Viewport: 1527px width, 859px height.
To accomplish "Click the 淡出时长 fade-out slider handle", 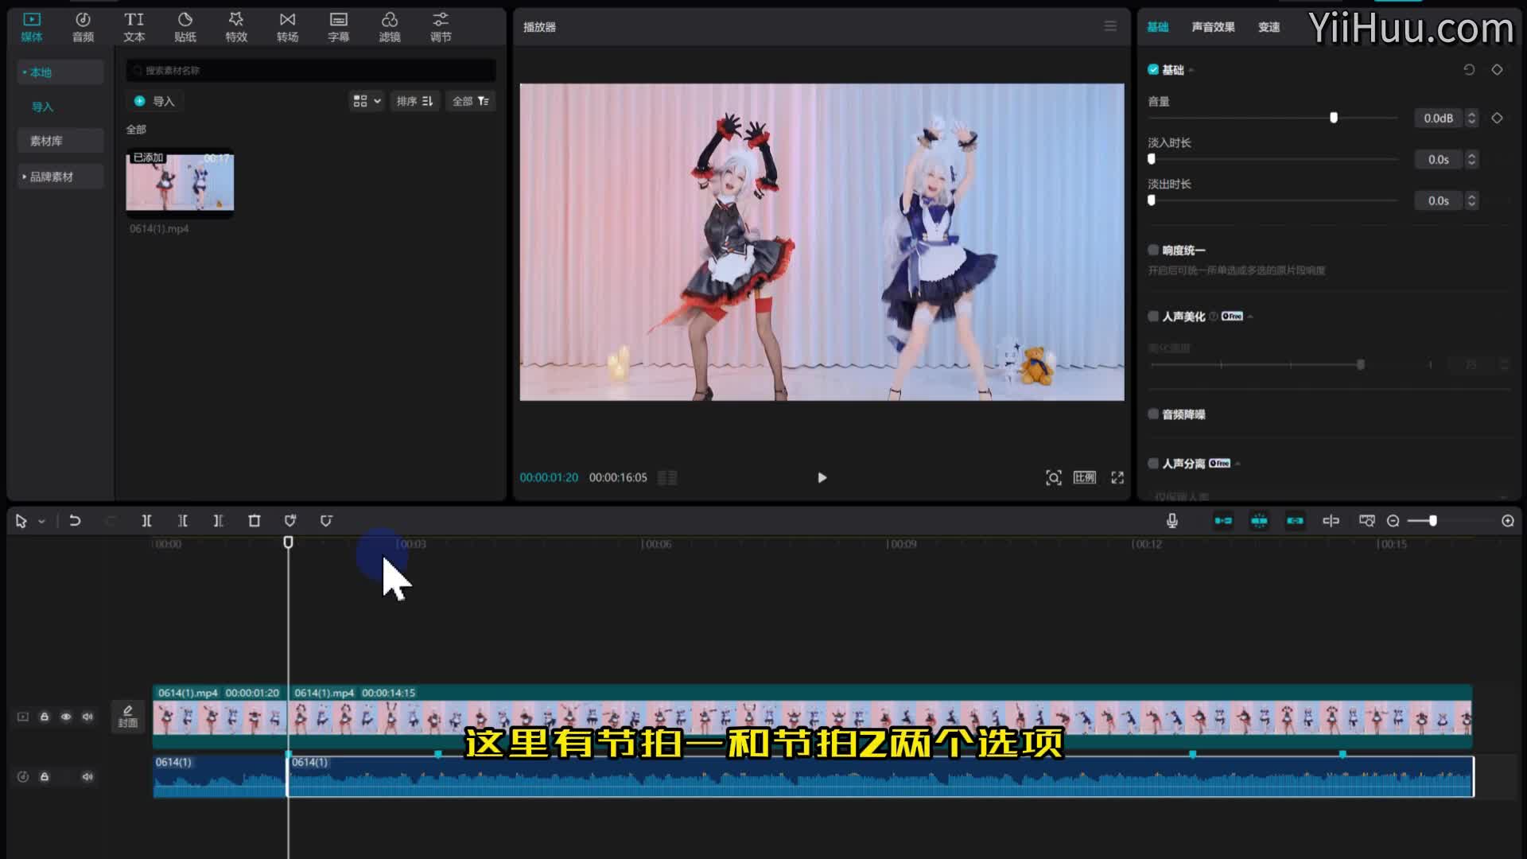I will click(x=1151, y=200).
